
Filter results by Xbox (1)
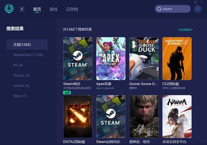click(x=20, y=96)
